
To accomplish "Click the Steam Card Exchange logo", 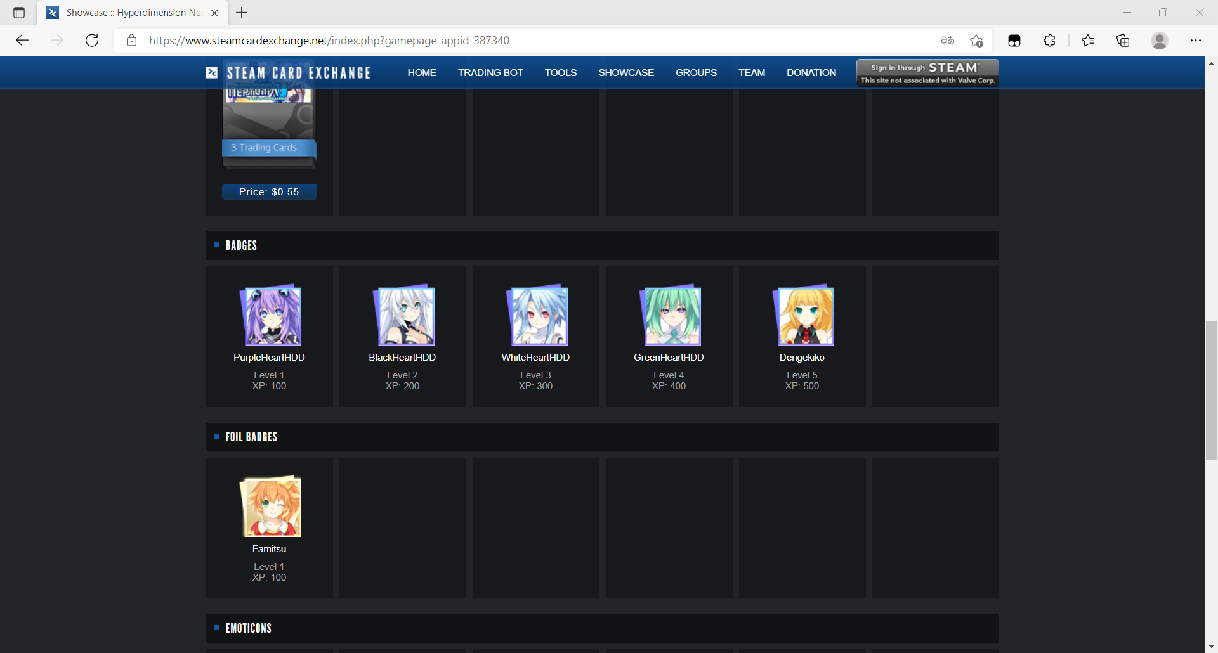I will click(289, 73).
